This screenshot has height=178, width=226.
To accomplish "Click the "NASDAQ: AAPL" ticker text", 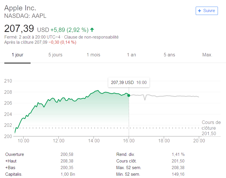I will click(25, 16).
